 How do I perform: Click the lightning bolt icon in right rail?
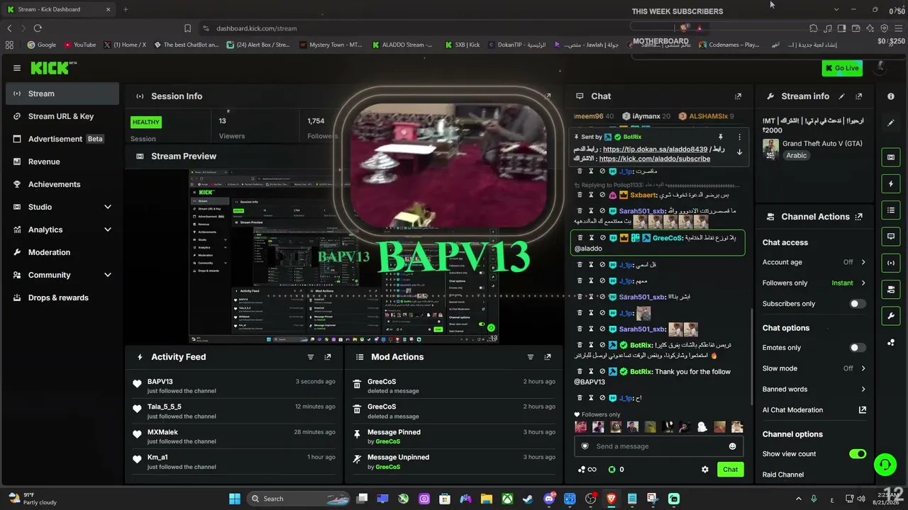pos(891,184)
